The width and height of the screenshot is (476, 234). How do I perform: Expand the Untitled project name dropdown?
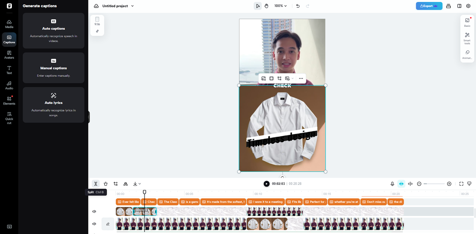pyautogui.click(x=132, y=6)
